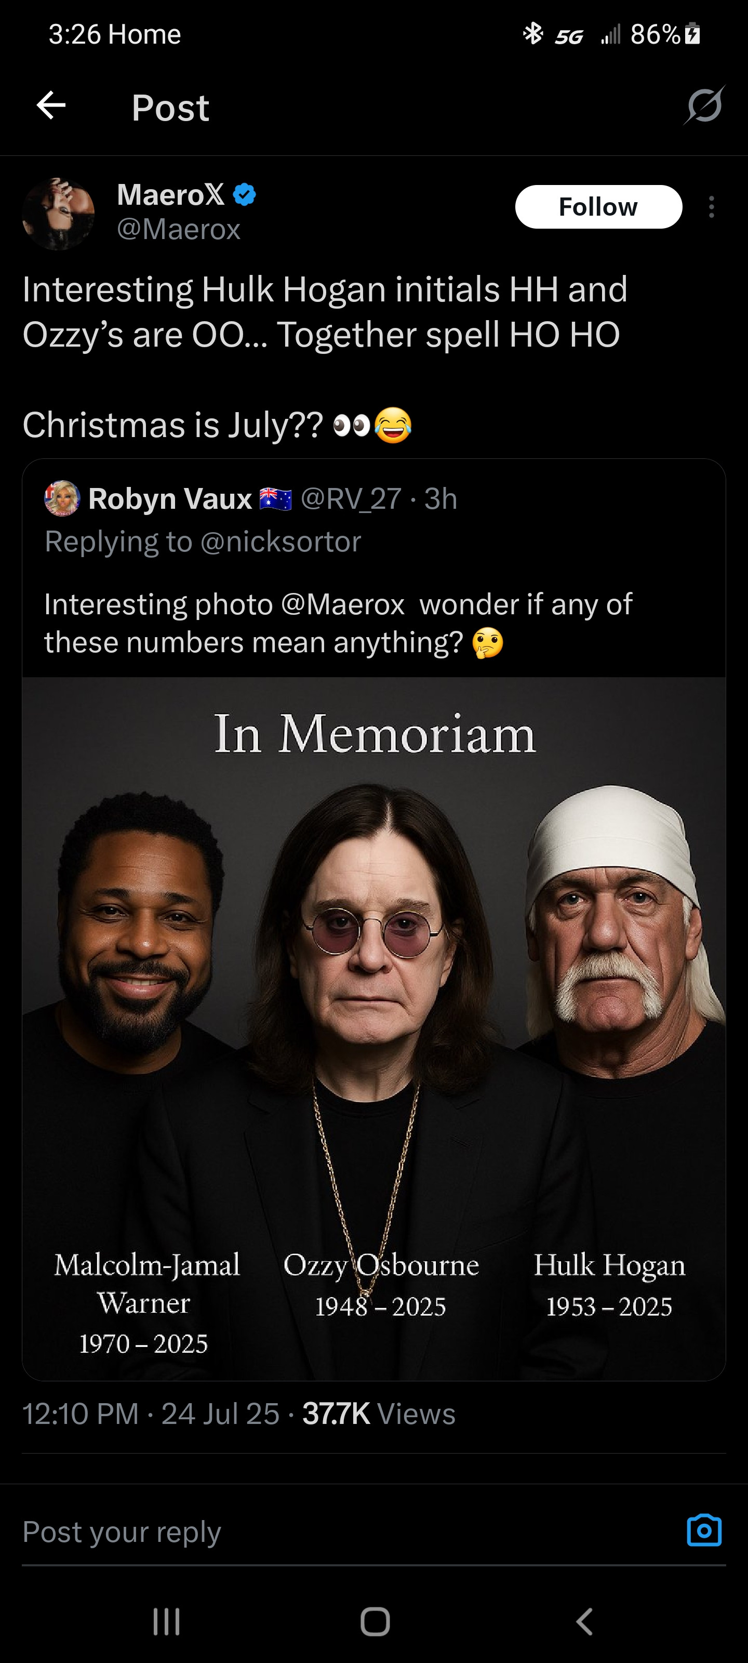The height and width of the screenshot is (1663, 748).
Task: Tap the 12:10 PM post timestamp
Action: click(x=81, y=1413)
